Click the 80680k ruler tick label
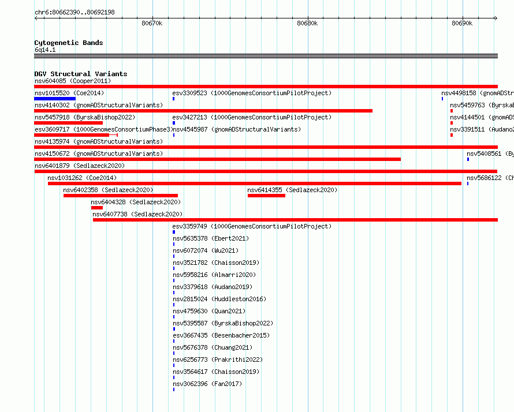 pyautogui.click(x=307, y=23)
